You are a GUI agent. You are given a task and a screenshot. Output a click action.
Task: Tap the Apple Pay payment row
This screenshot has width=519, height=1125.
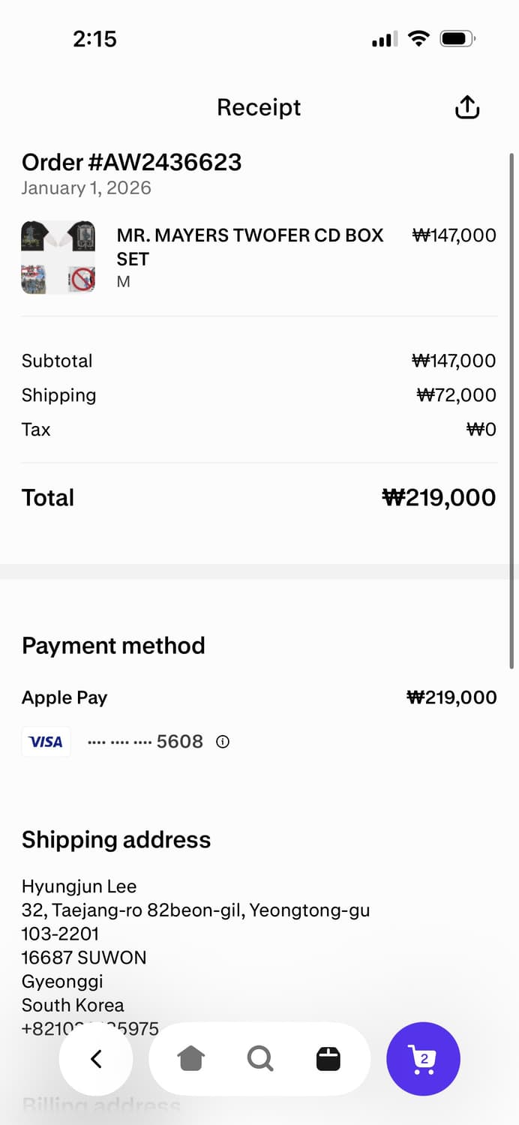pos(64,697)
